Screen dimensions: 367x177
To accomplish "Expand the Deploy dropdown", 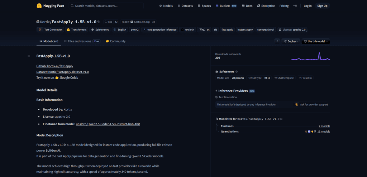I will pos(291,41).
